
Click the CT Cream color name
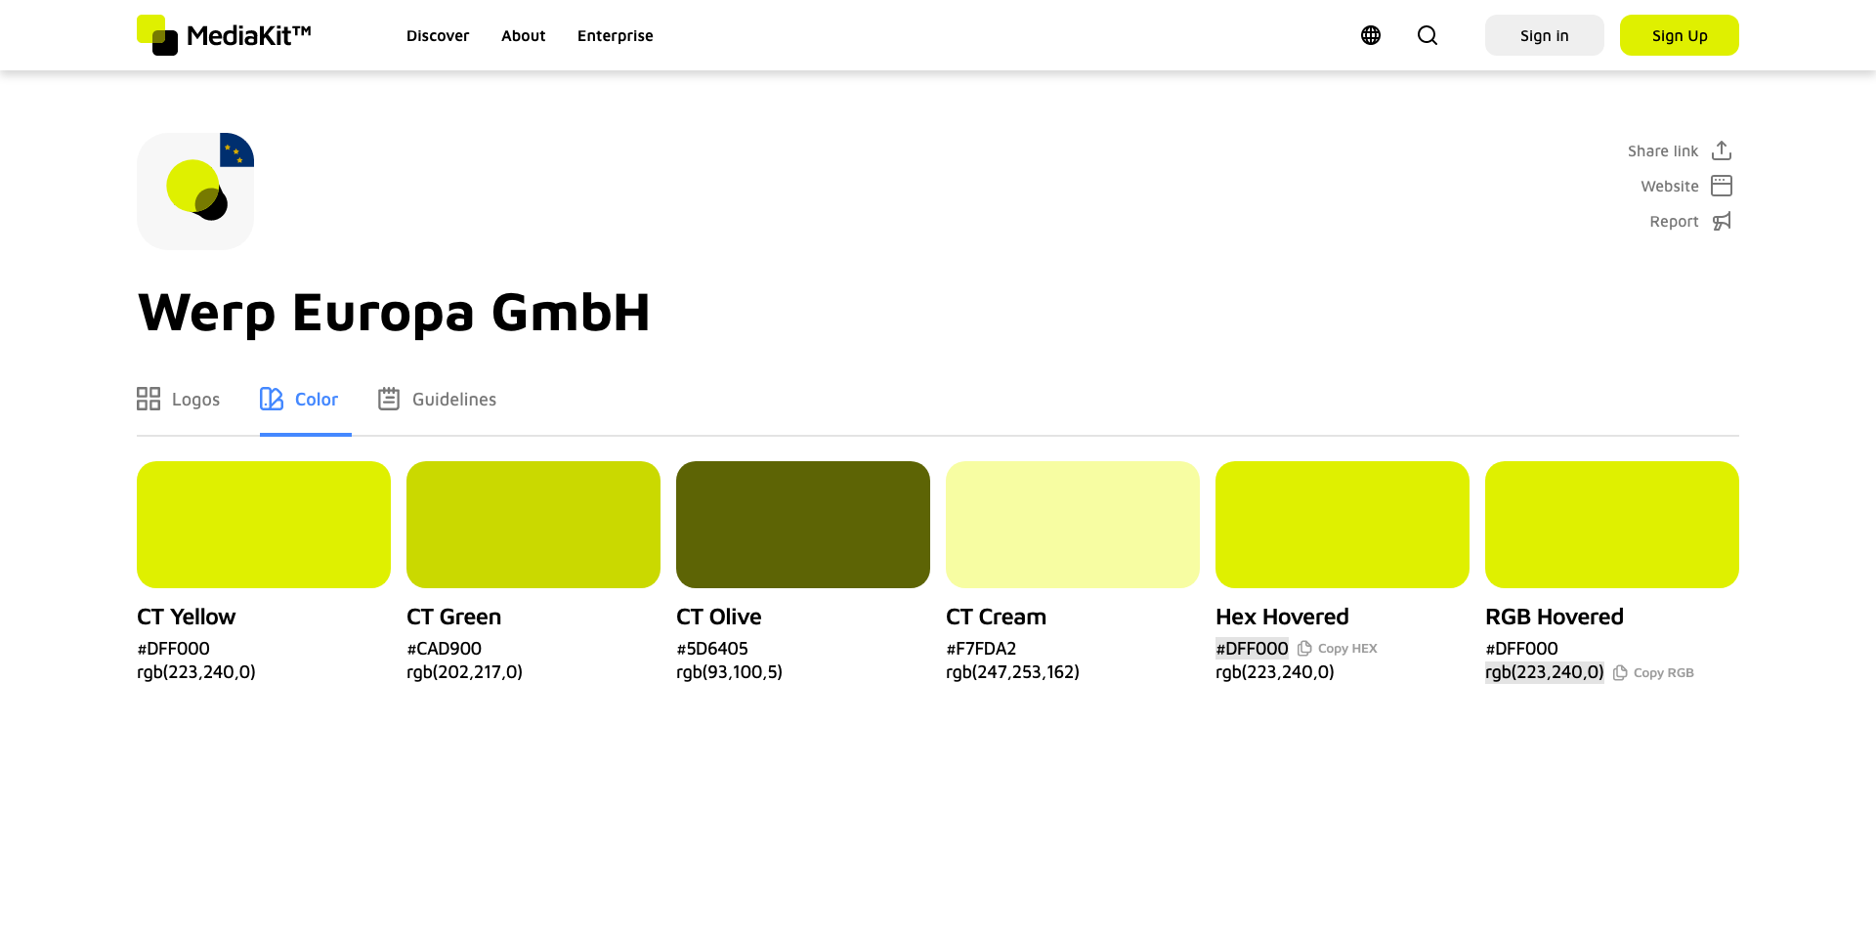[997, 617]
